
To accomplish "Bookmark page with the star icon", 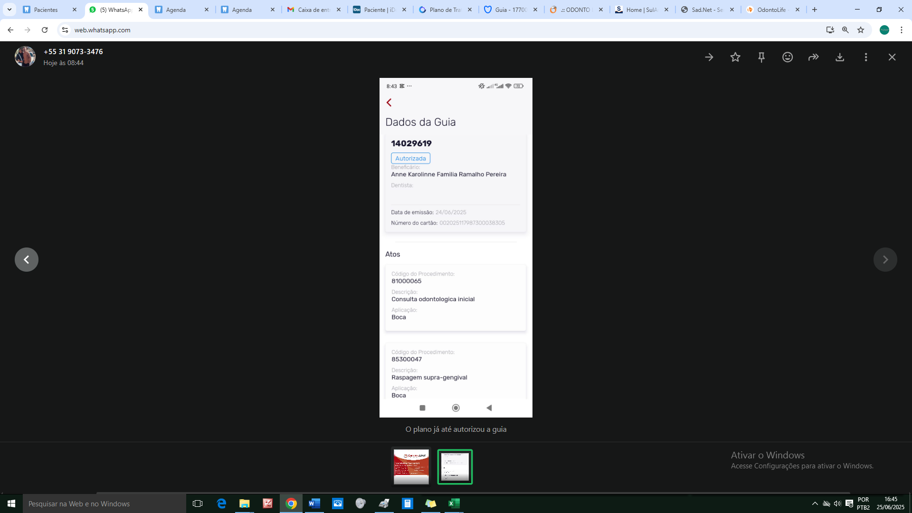I will point(861,30).
